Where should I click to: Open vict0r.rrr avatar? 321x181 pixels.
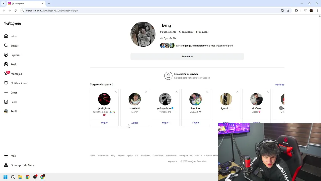coord(256,99)
